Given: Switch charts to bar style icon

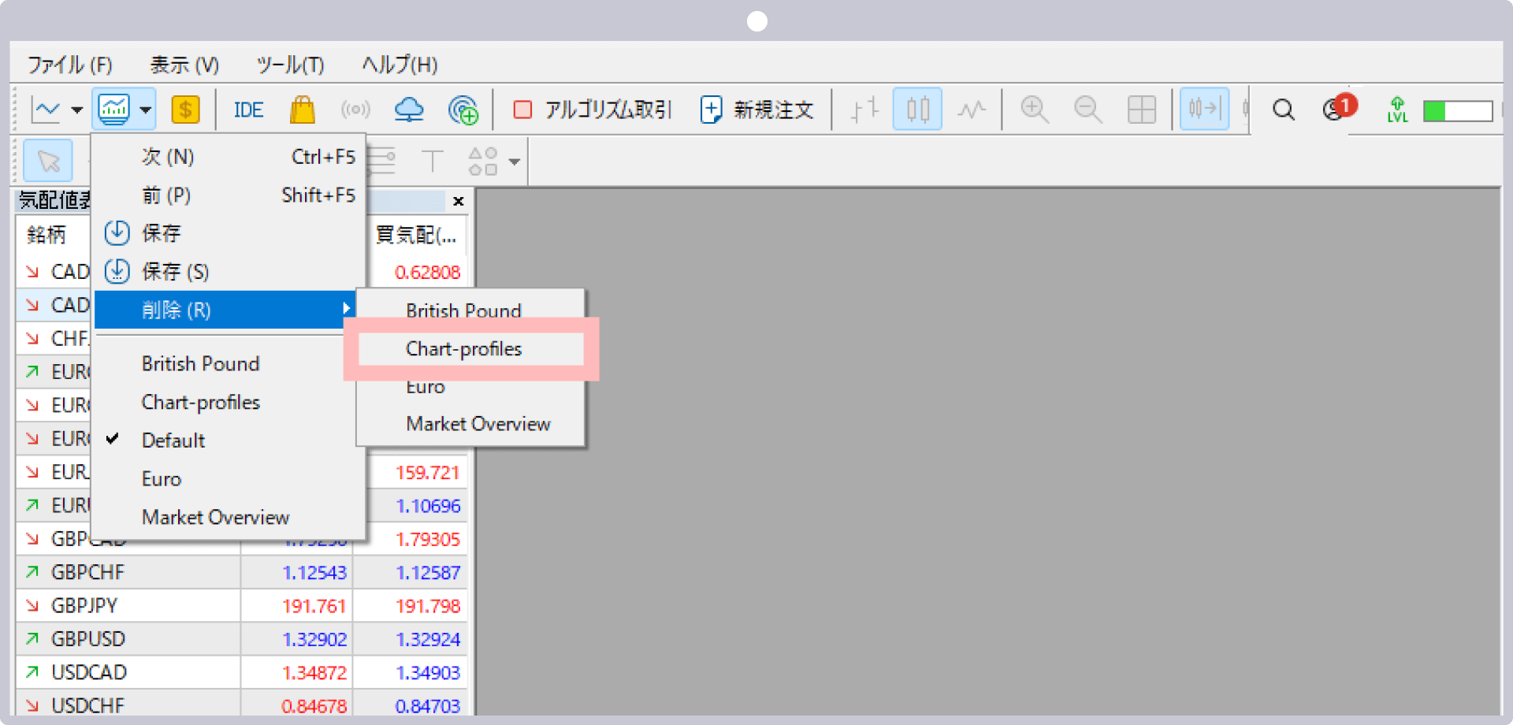Looking at the screenshot, I should point(863,109).
